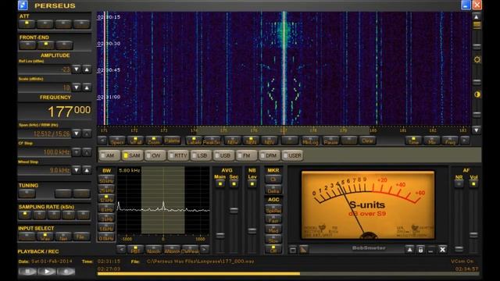Viewport: 500px width, 281px height.
Task: Toggle the PeakSrc button
Action: 212,140
